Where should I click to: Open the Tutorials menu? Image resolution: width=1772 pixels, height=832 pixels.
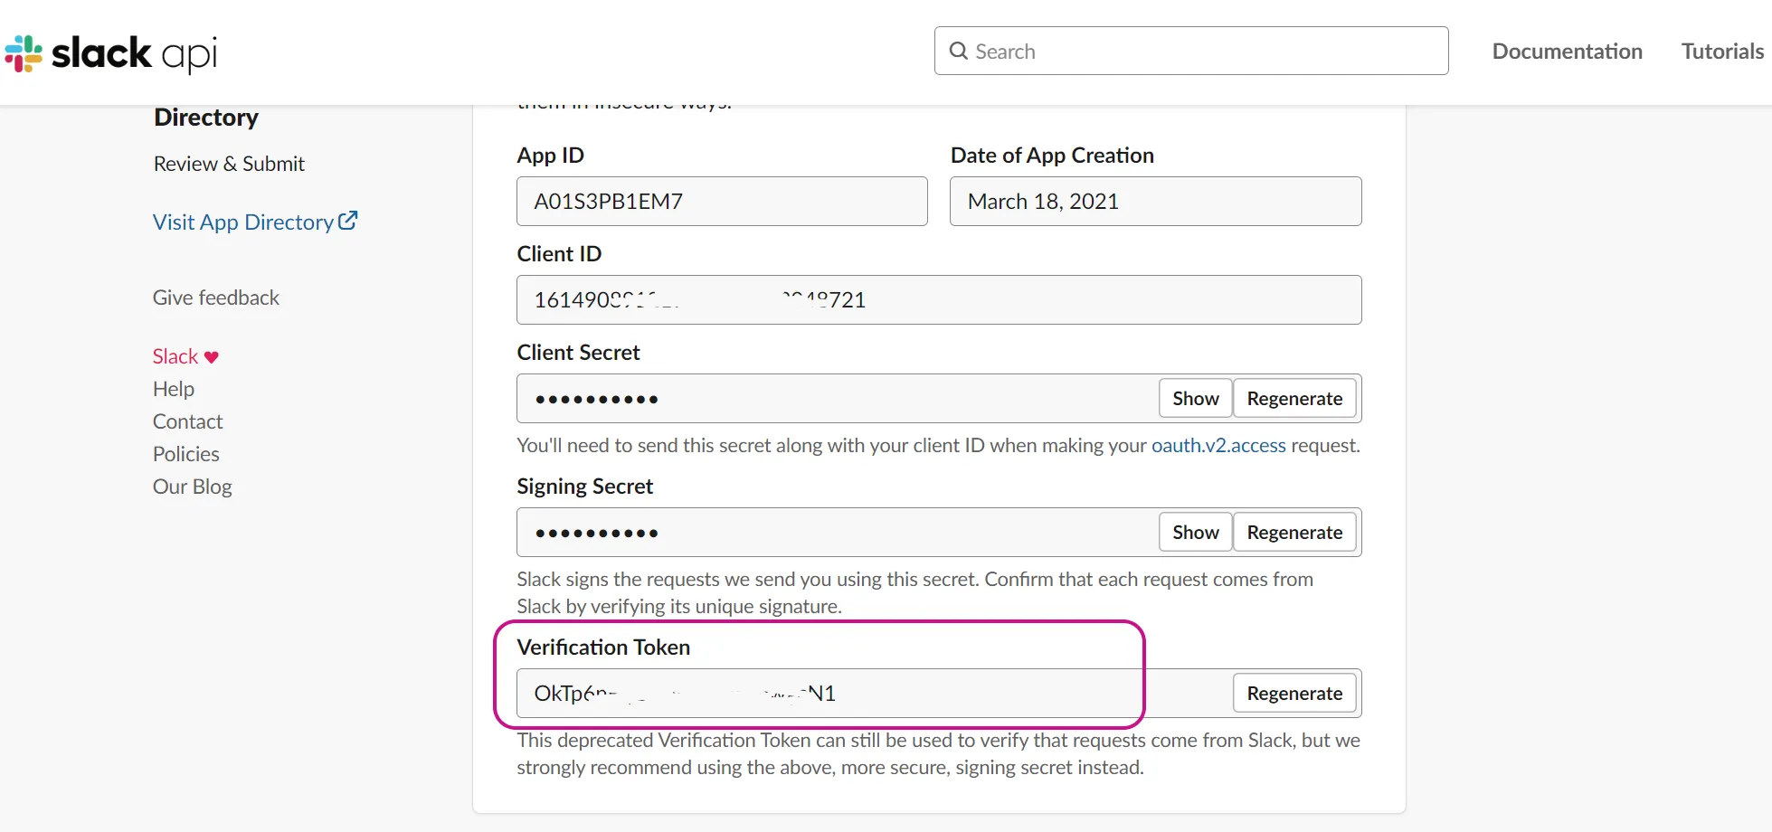(1722, 52)
